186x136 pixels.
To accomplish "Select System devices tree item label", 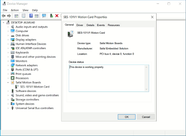I will coord(25,104).
